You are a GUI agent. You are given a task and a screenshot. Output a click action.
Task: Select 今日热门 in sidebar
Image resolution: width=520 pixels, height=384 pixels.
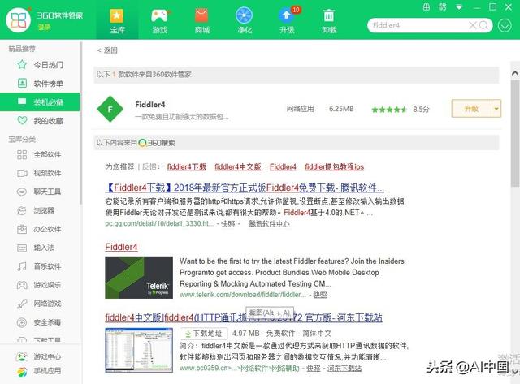coord(40,65)
